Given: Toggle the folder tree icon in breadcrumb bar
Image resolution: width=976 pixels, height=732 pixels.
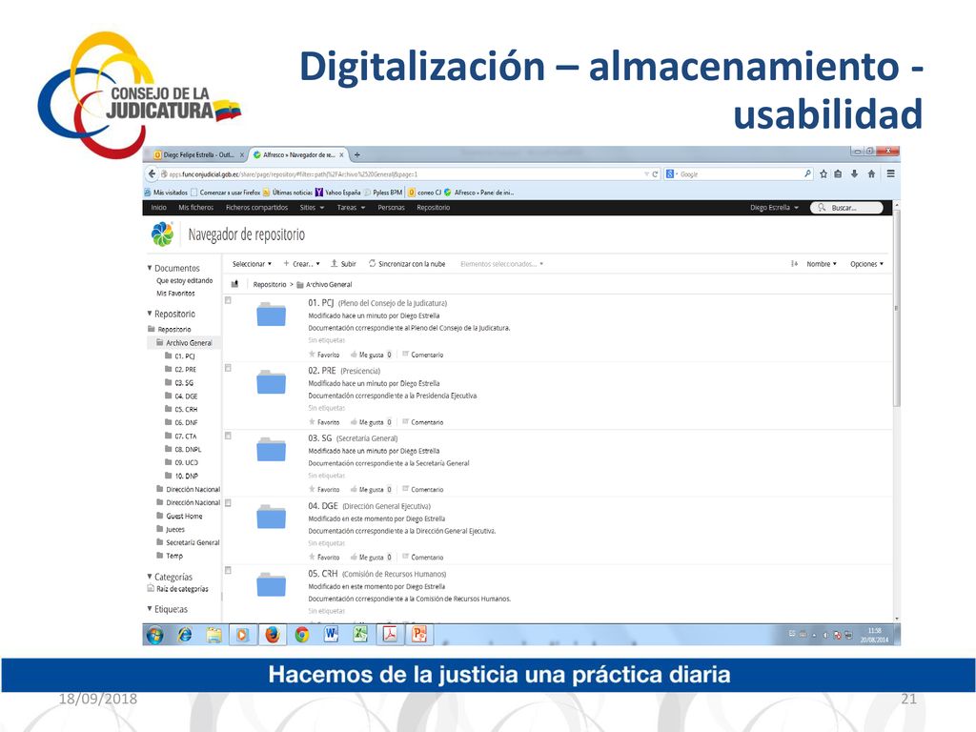Looking at the screenshot, I should (234, 284).
